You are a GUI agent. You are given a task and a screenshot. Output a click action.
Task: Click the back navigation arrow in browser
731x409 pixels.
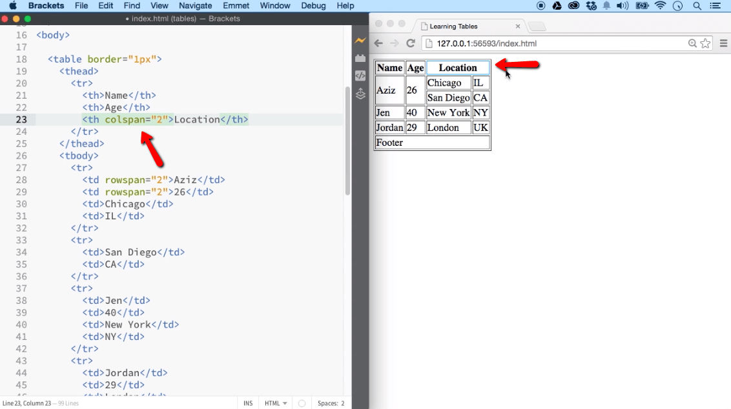point(378,43)
